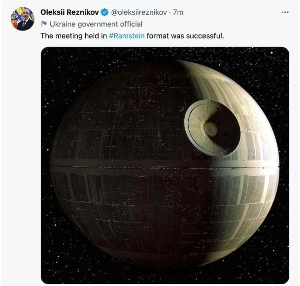Click the bright star in image's upper-right corner

[x=271, y=53]
